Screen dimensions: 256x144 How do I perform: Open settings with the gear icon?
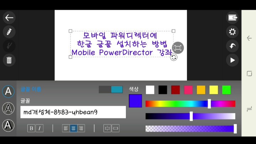232,32
